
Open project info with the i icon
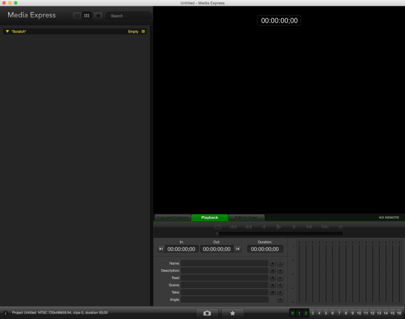[6, 313]
